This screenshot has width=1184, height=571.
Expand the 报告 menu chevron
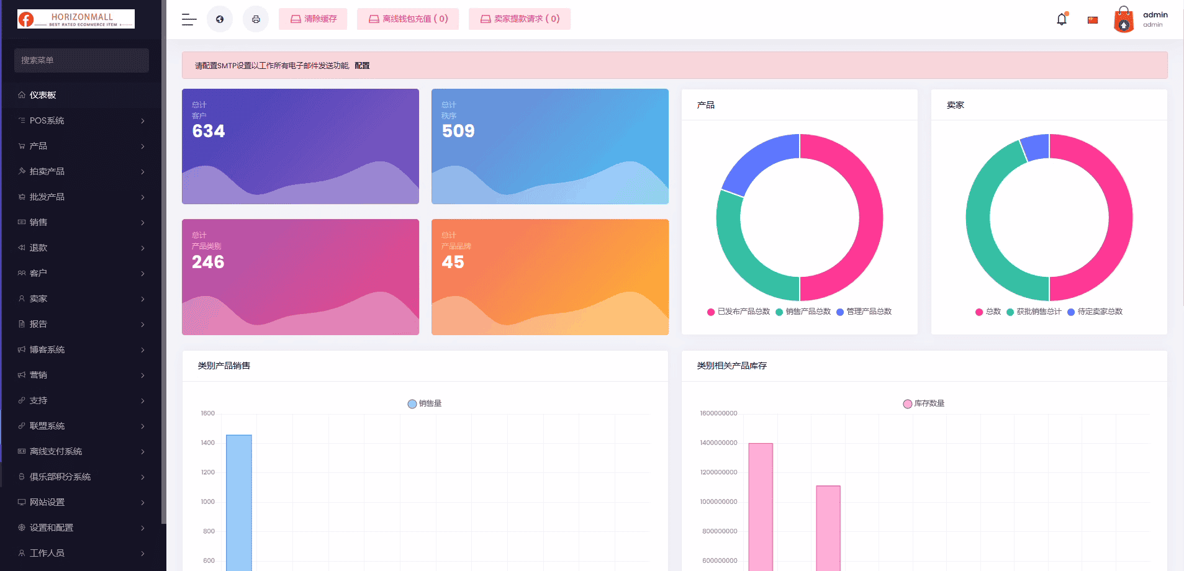coord(143,325)
